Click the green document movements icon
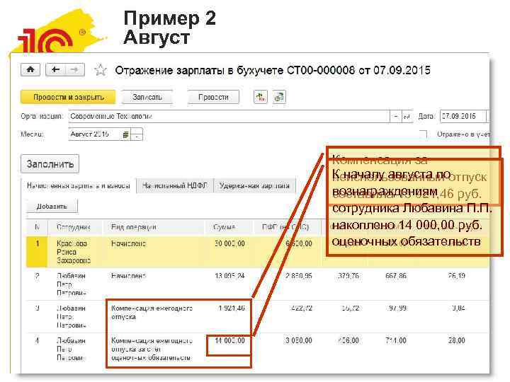510x382 pixels. click(x=261, y=97)
